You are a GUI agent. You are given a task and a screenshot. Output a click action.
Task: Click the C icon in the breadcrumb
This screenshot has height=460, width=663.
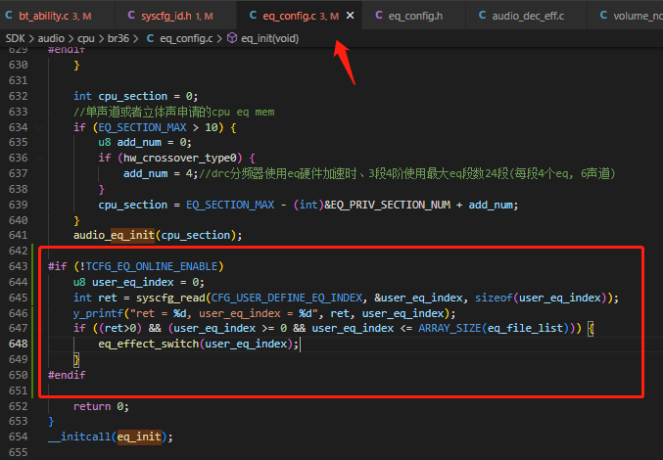[150, 38]
